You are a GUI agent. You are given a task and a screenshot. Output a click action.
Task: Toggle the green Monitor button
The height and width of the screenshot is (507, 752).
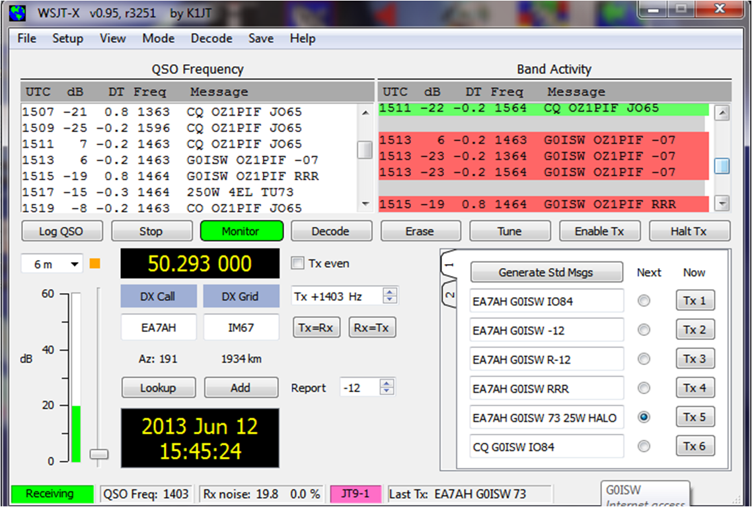241,232
